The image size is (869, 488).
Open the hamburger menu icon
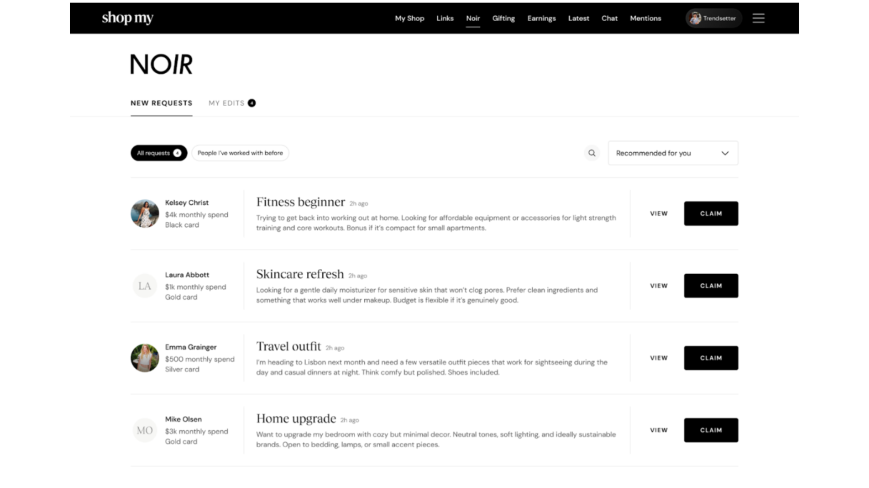(x=759, y=18)
